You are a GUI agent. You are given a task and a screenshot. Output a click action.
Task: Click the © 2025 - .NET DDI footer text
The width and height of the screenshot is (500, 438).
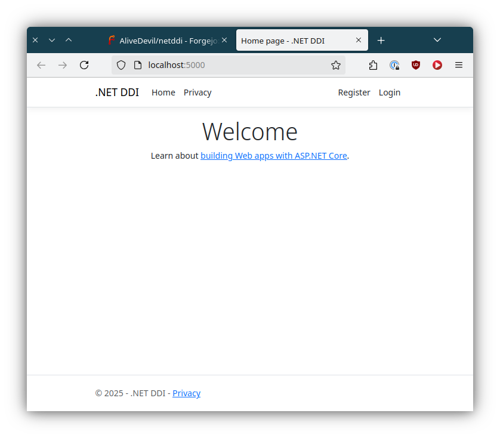click(130, 393)
